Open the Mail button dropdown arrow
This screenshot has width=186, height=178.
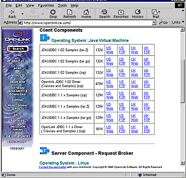pyautogui.click(x=159, y=12)
